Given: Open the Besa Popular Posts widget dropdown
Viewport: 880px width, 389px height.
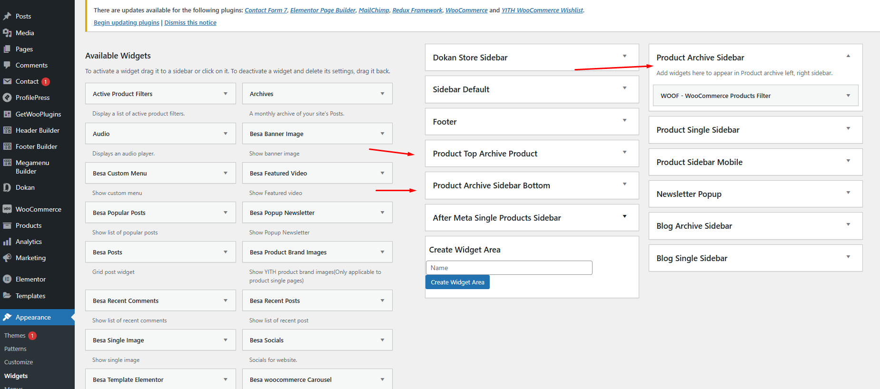Looking at the screenshot, I should click(226, 213).
